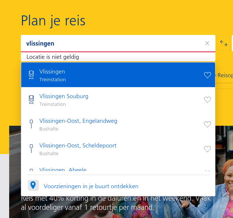This screenshot has height=218, width=233.
Task: Favorite Vlissingen-Oost, Scheldepoort bus stop
Action: point(207,149)
